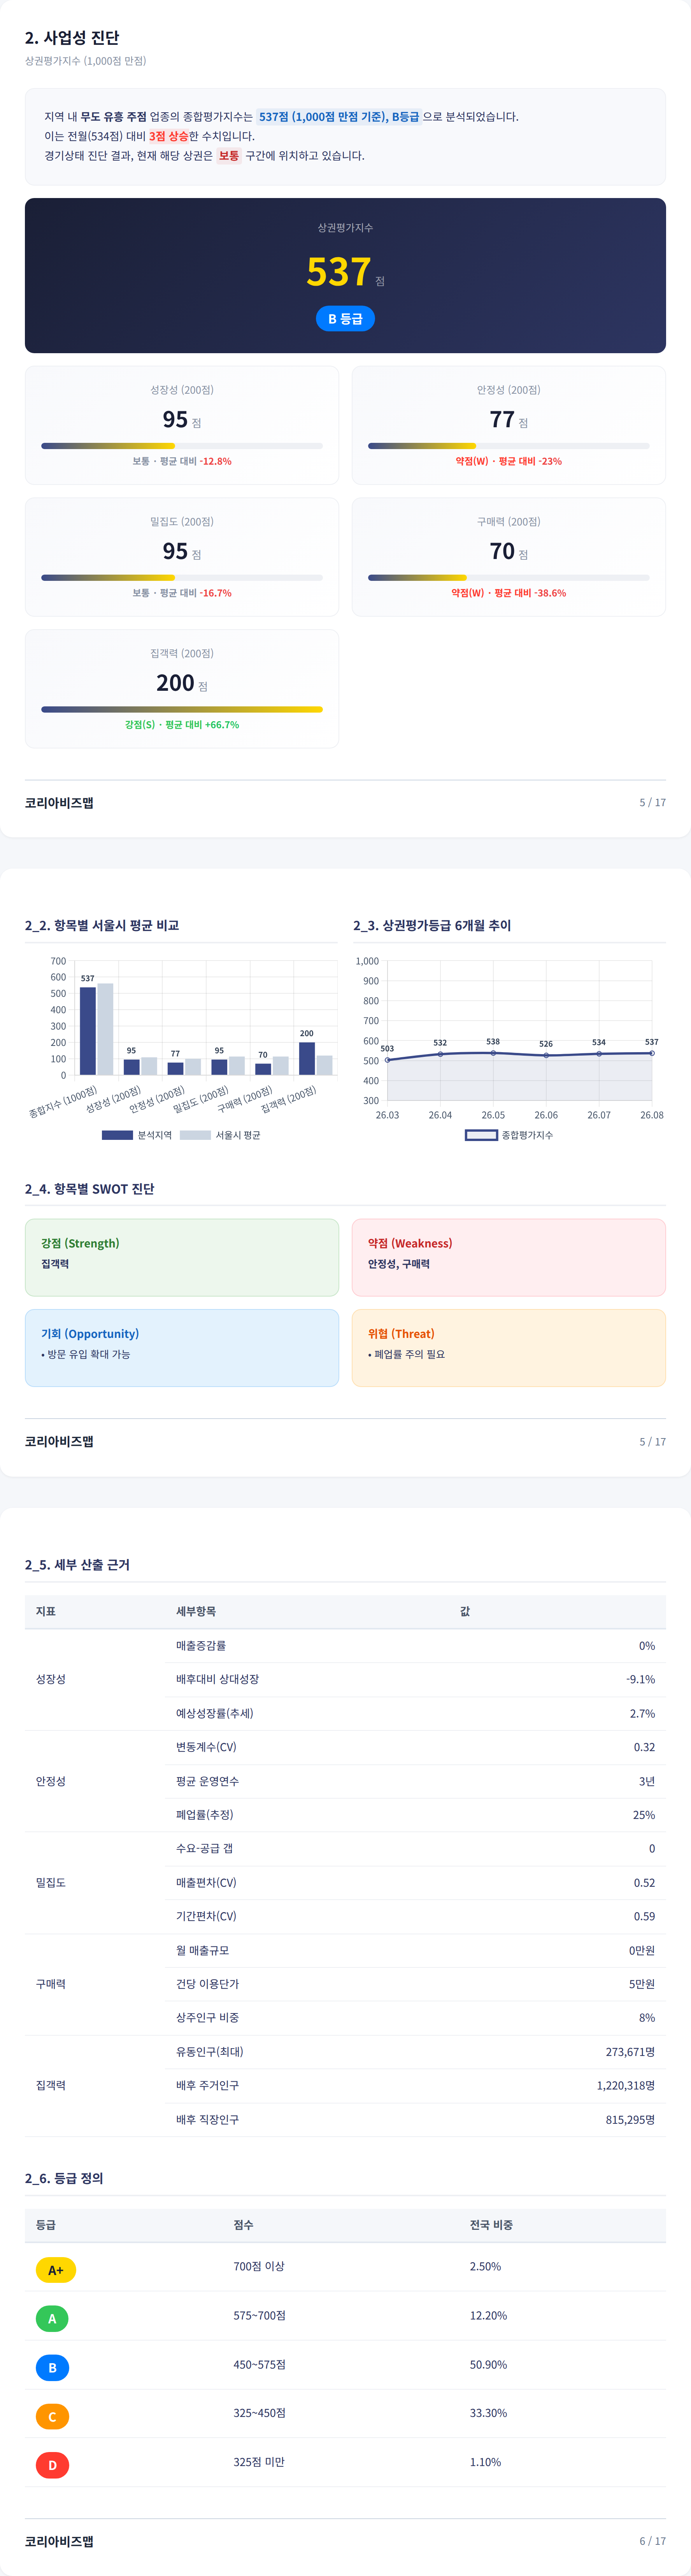Screen dimensions: 691x2576
Task: Click the 약점(W) · 평균 대비 -23% label
Action: [x=508, y=461]
